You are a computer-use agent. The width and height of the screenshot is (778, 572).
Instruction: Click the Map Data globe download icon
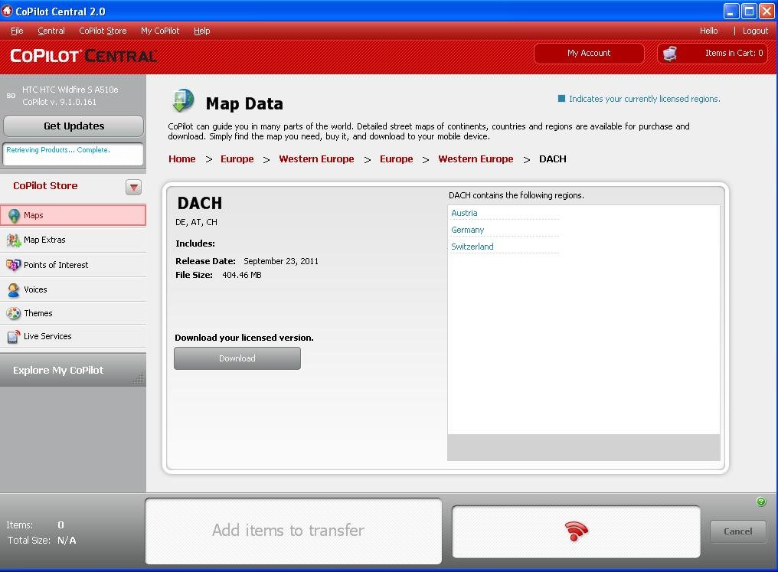[184, 101]
